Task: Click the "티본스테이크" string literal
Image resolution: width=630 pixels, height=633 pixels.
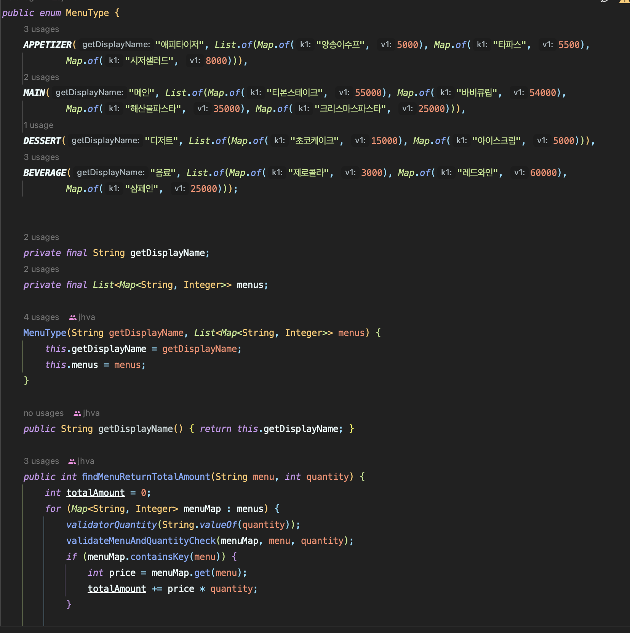Action: click(295, 93)
